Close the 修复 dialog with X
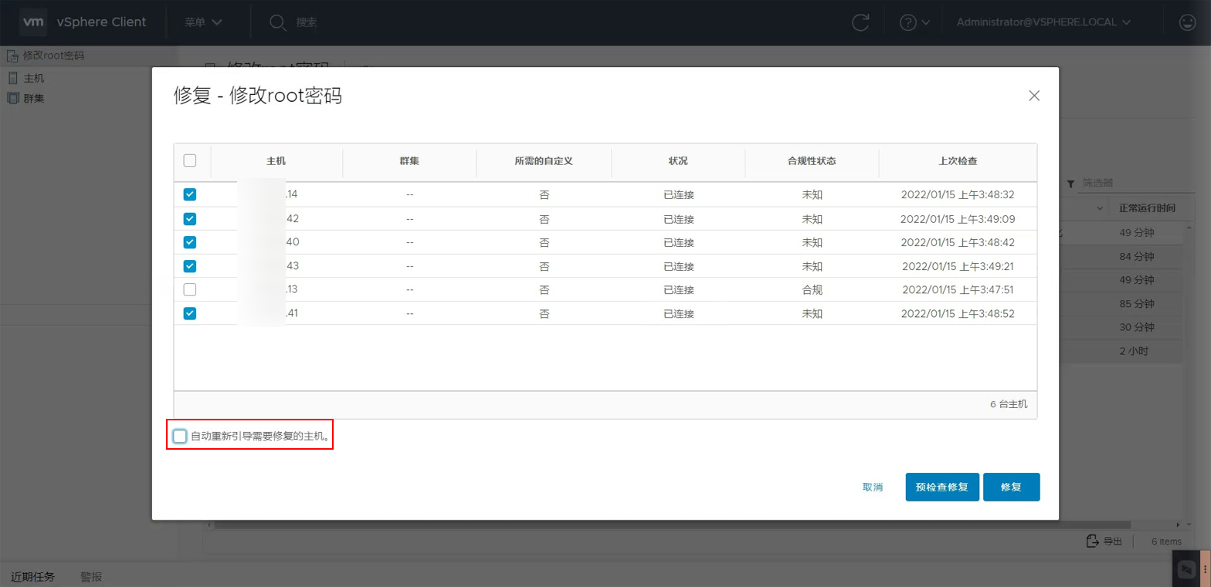The image size is (1211, 587). pos(1034,96)
